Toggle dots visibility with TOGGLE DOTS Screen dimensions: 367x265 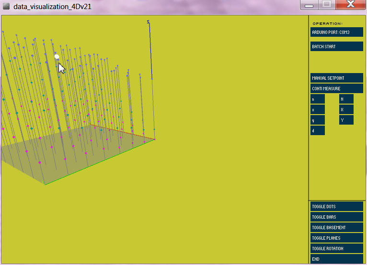[336, 206]
